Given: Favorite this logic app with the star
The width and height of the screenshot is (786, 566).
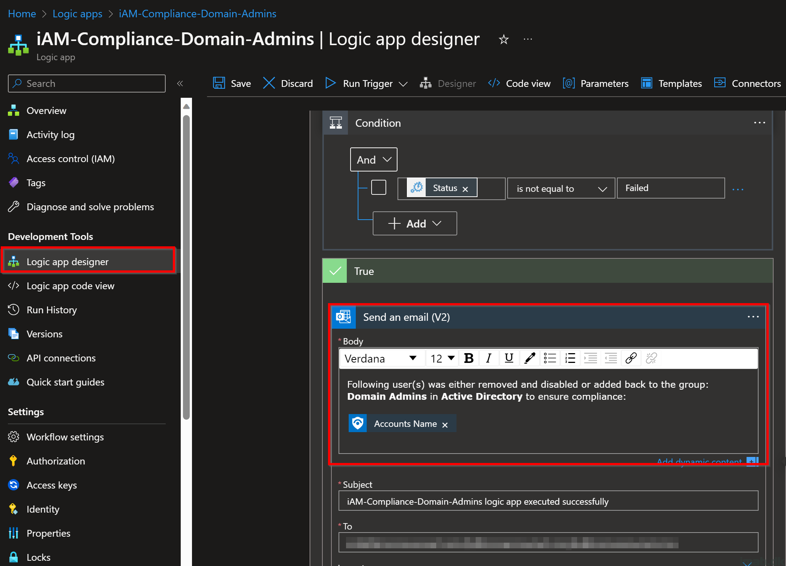Looking at the screenshot, I should tap(503, 39).
